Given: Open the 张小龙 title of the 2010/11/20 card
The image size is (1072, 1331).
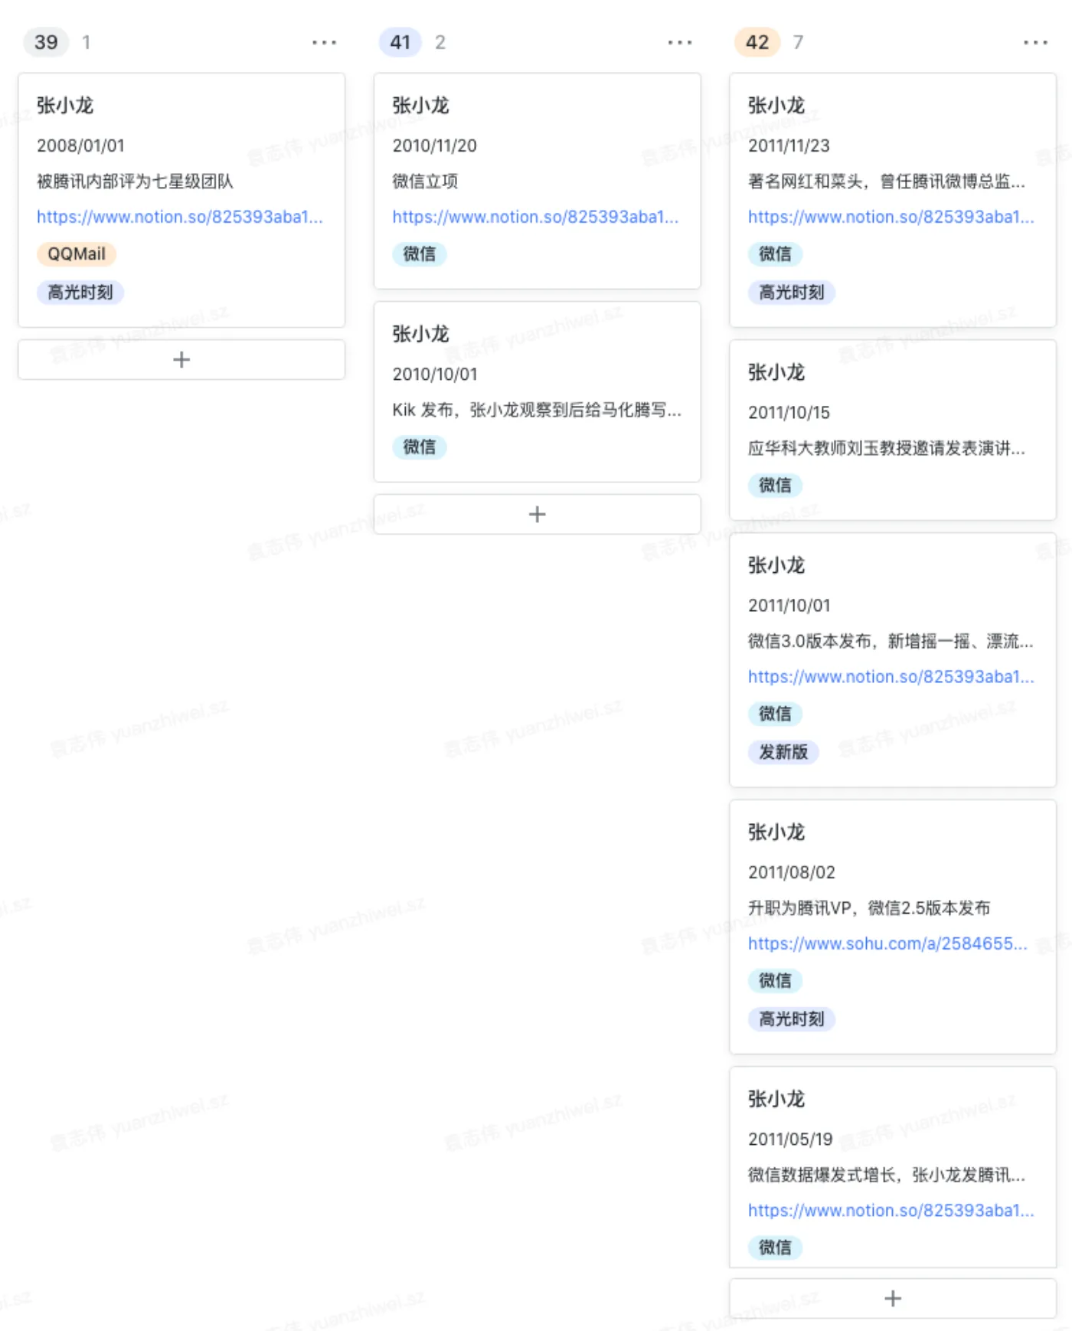Looking at the screenshot, I should pos(420,106).
